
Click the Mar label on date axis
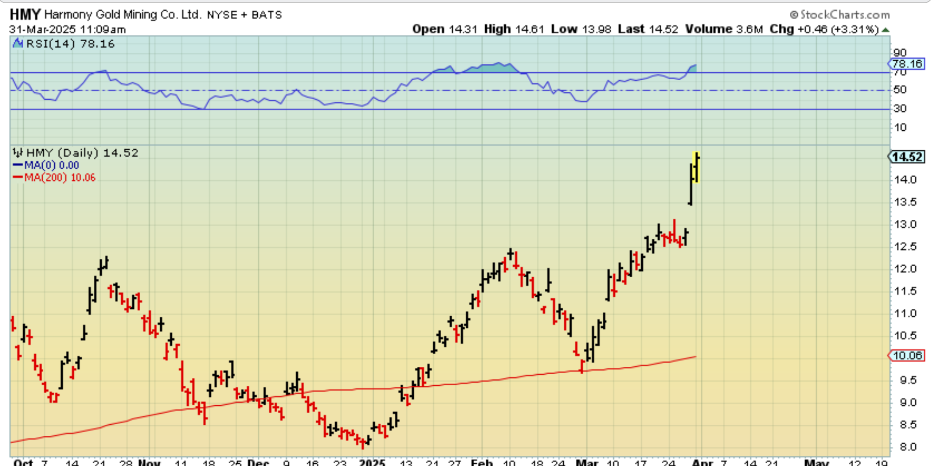587,462
